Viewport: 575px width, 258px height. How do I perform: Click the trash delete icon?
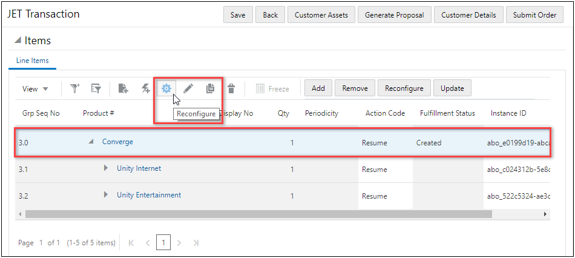click(x=231, y=88)
